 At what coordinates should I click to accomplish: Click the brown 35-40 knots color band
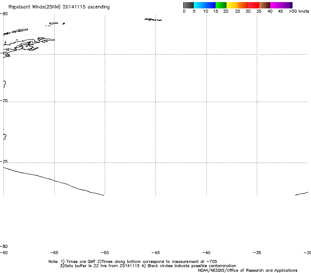pyautogui.click(x=265, y=5)
